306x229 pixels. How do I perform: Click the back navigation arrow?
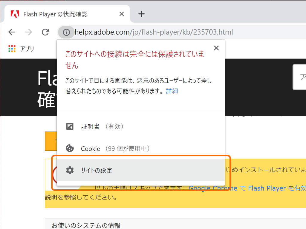click(x=11, y=32)
